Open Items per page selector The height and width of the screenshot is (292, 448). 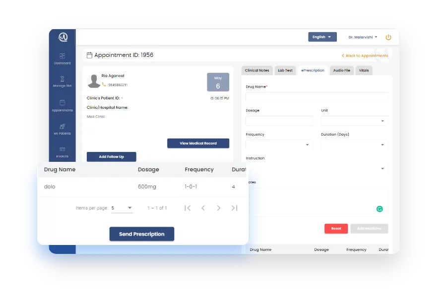click(122, 208)
